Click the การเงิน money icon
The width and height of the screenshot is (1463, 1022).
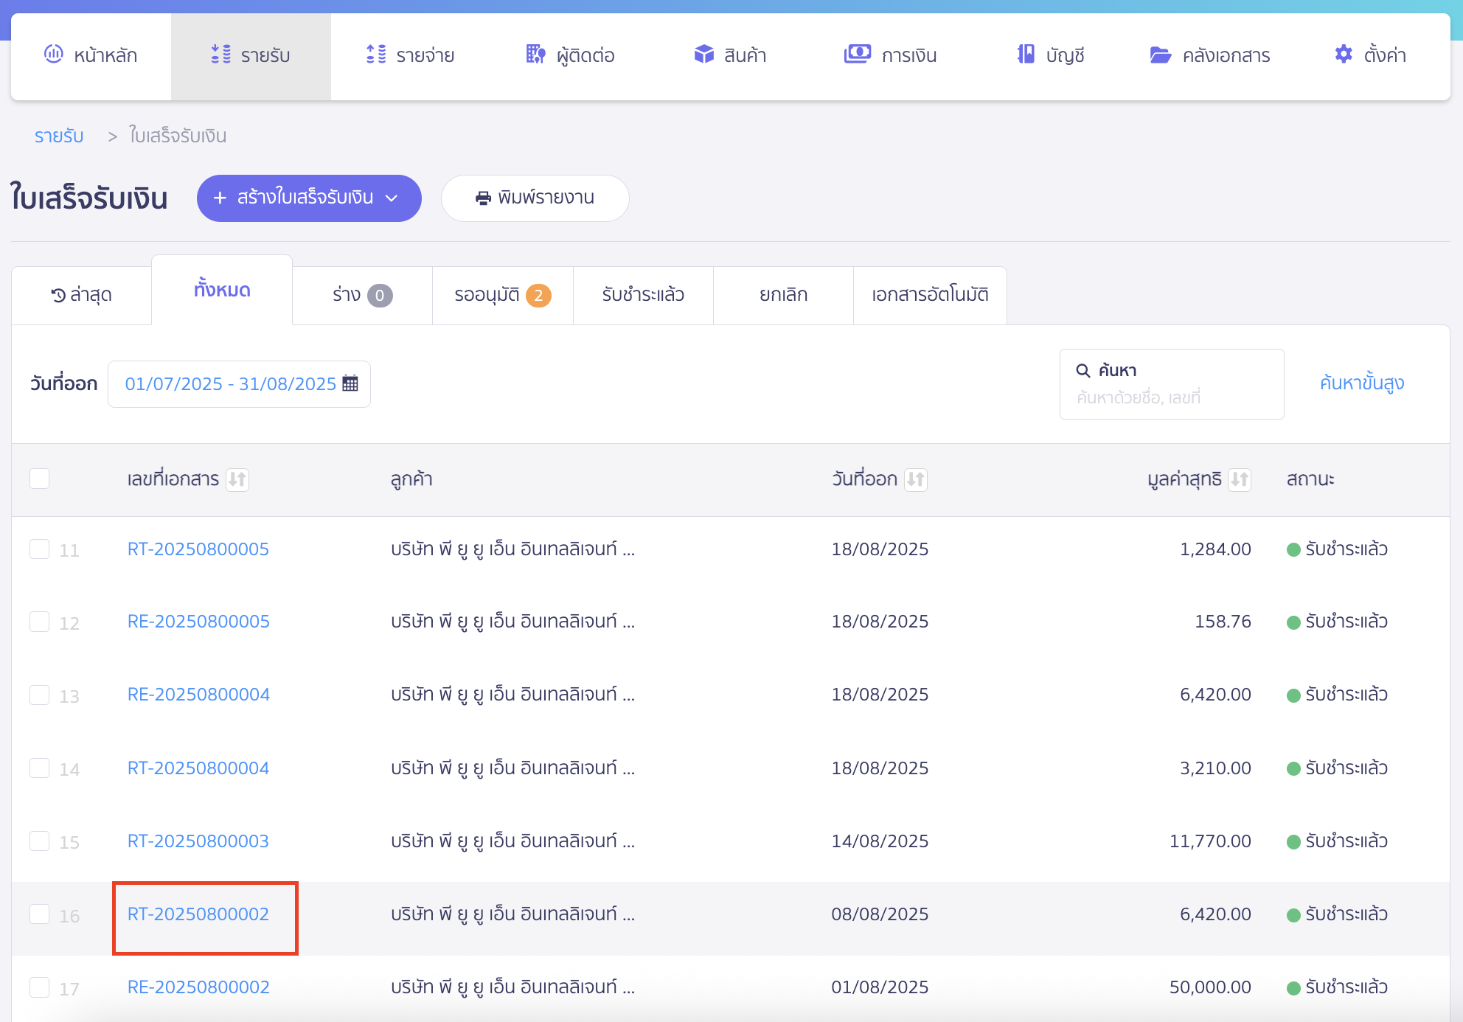coord(857,54)
